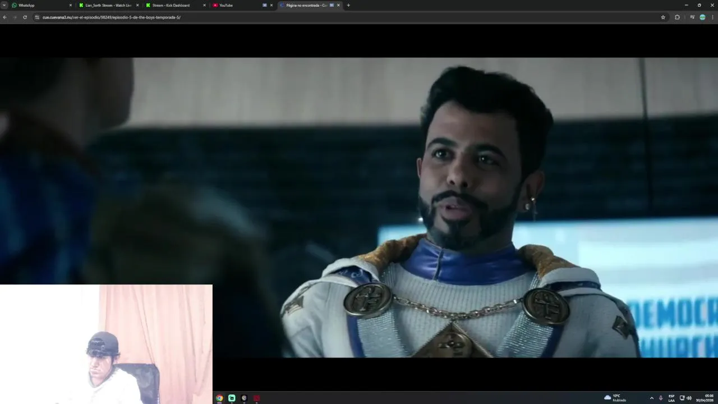Reload the current page
This screenshot has height=404, width=718.
[25, 17]
